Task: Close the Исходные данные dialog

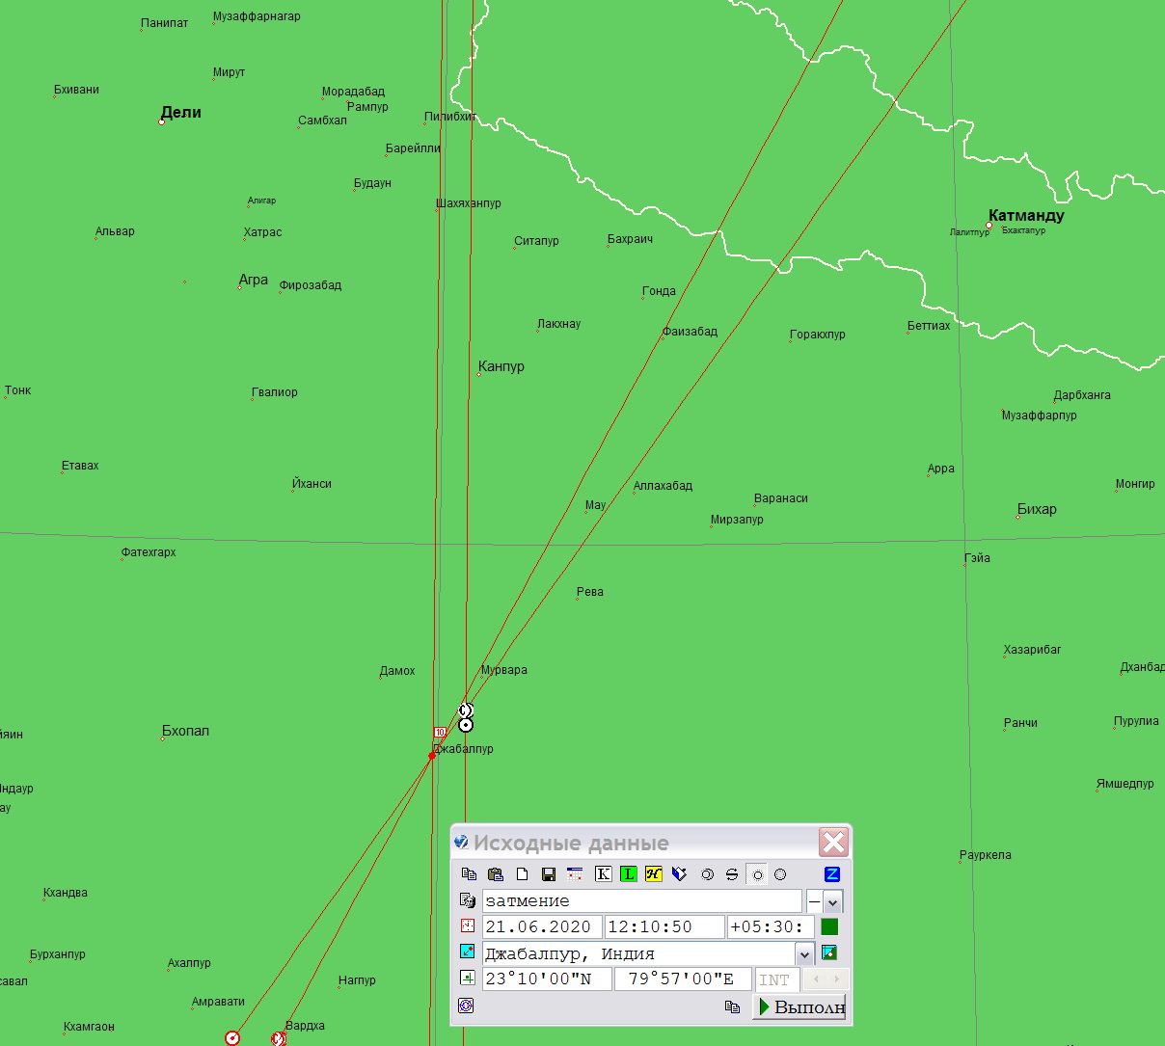Action: [833, 843]
